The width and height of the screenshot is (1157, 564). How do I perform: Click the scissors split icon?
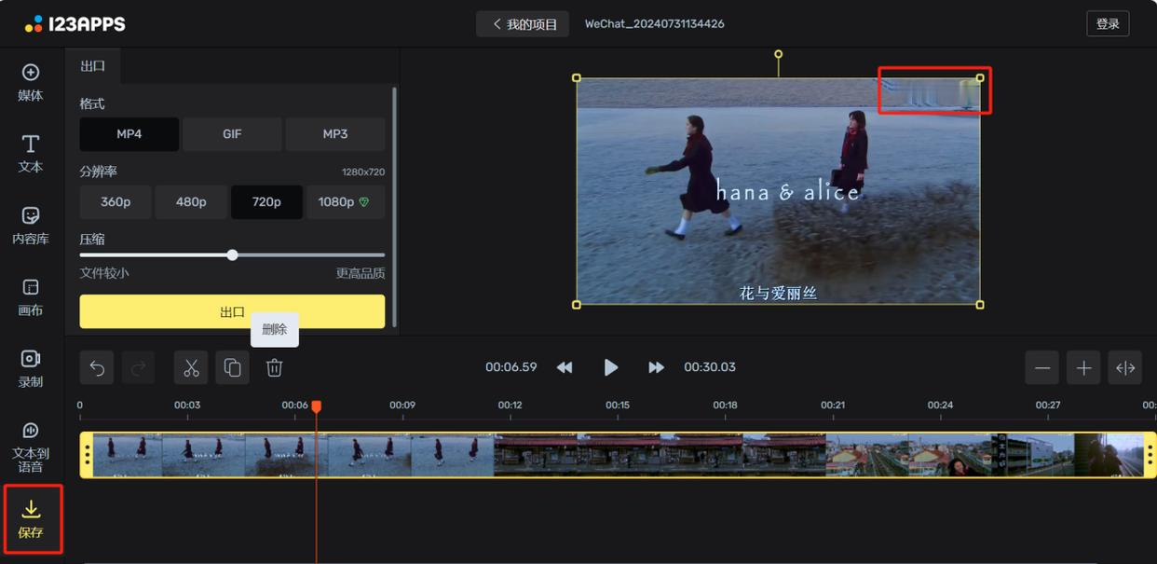pyautogui.click(x=191, y=368)
